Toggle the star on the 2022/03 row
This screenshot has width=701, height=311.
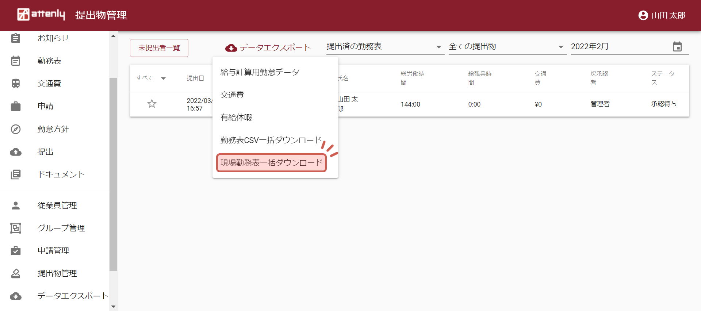pyautogui.click(x=152, y=104)
